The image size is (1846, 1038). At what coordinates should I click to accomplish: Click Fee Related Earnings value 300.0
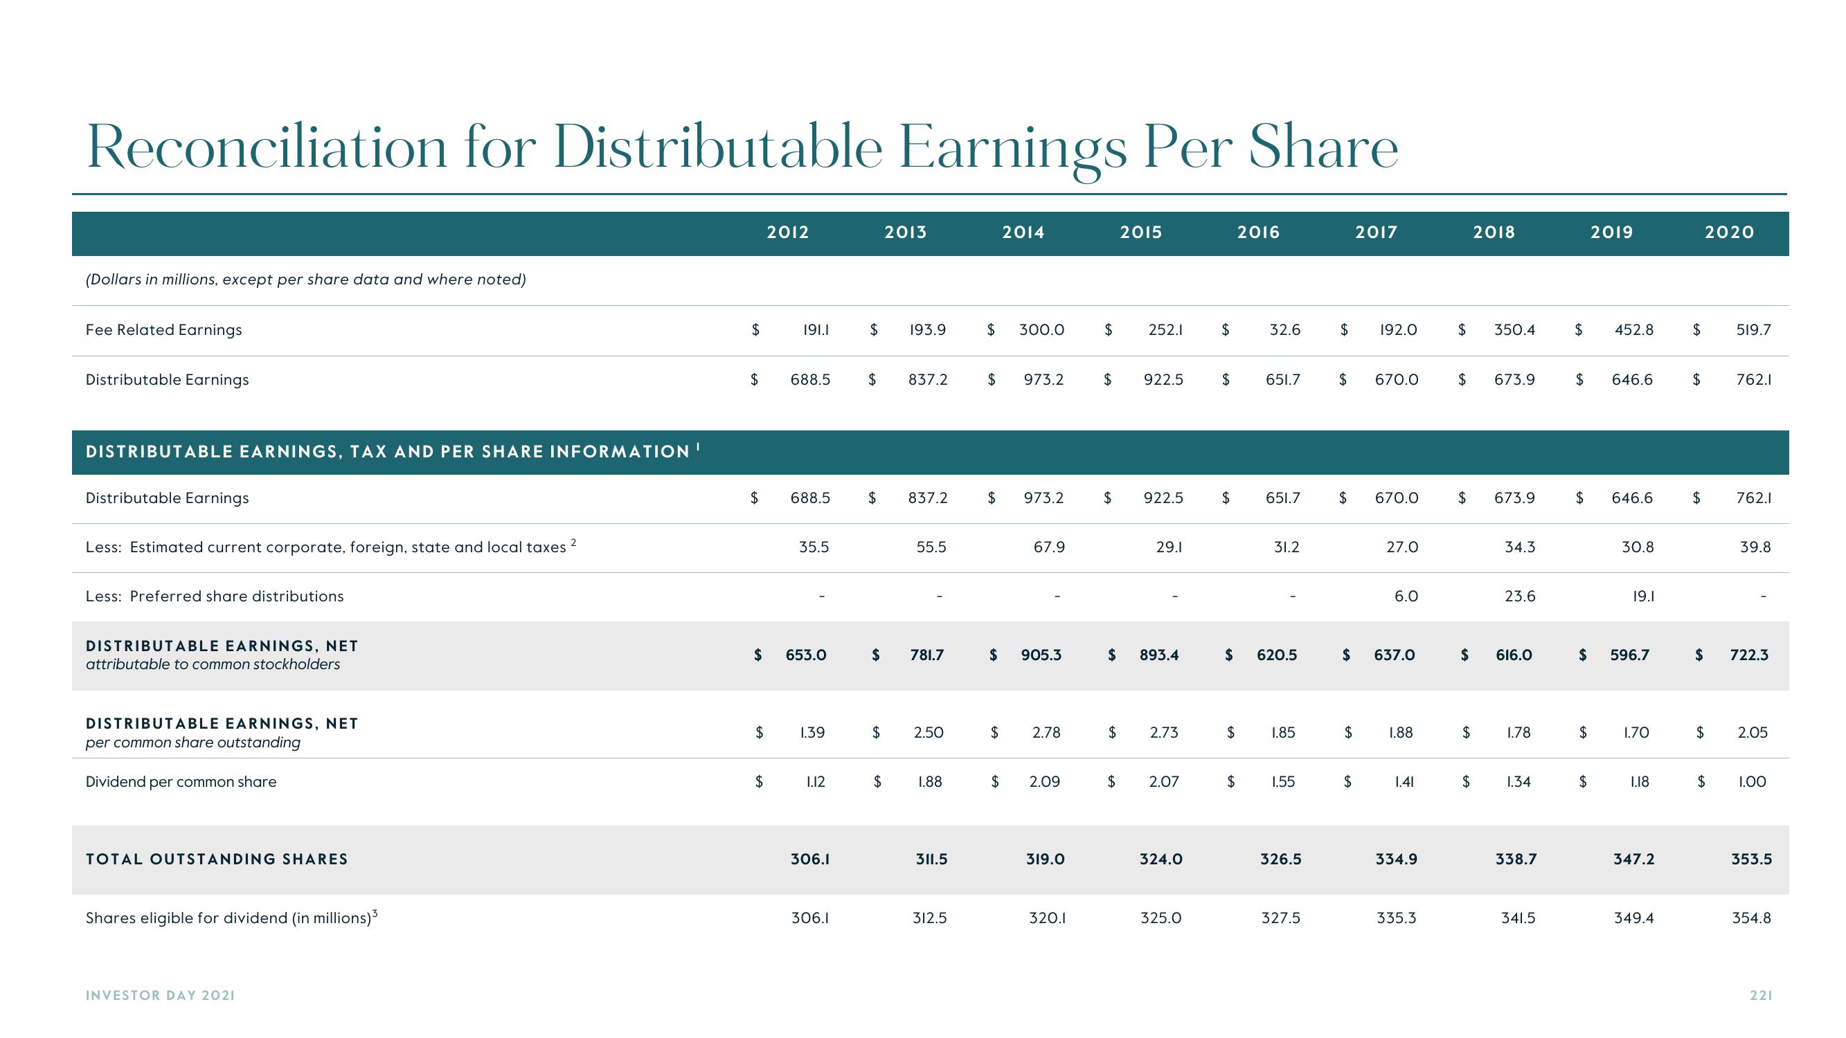pyautogui.click(x=1041, y=329)
